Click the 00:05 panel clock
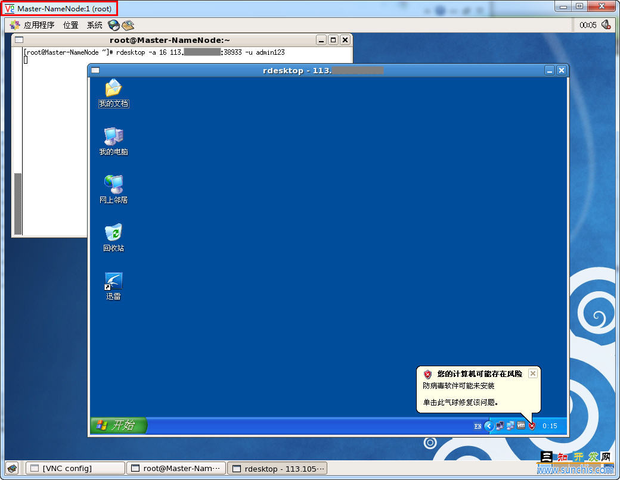This screenshot has width=620, height=480. [x=588, y=25]
